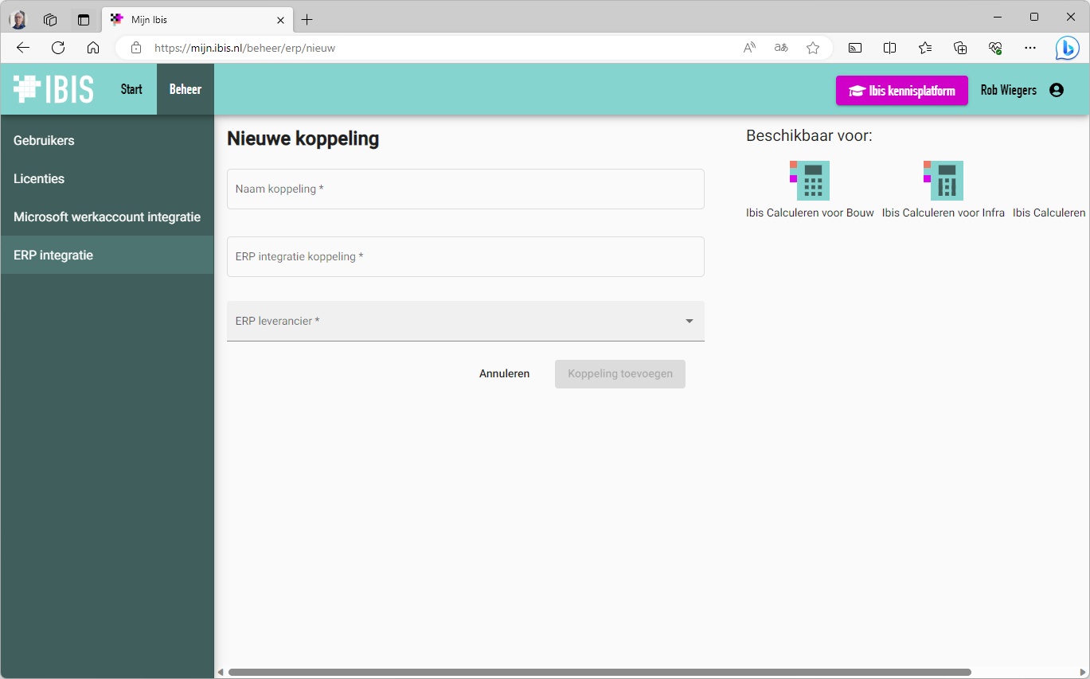This screenshot has height=679, width=1090.
Task: Click the Beschikbaar voor: heading
Action: click(809, 136)
